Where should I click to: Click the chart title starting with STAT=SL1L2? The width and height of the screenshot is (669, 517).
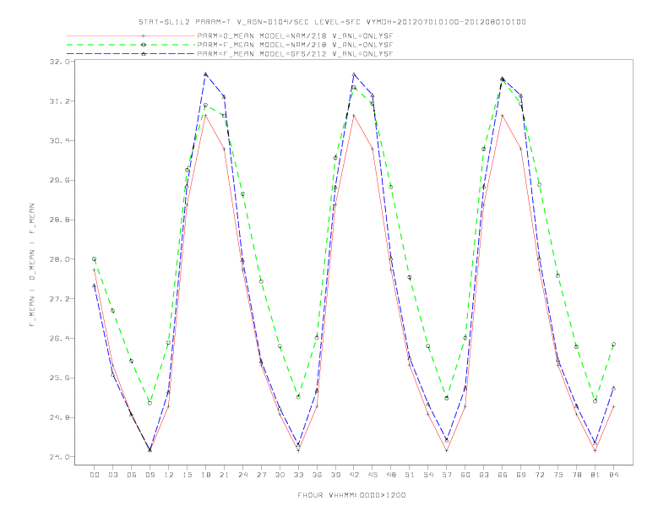tap(332, 22)
